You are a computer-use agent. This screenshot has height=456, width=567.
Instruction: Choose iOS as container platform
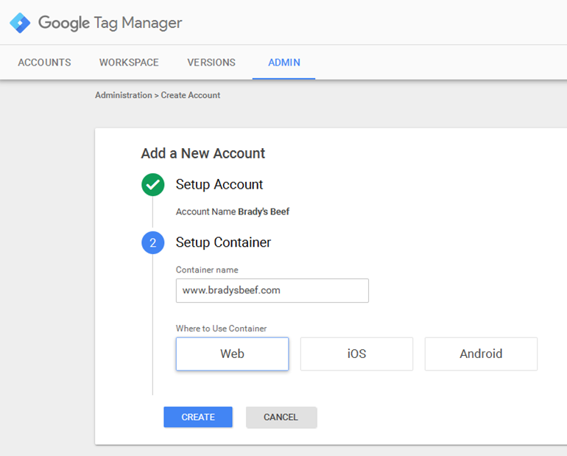[x=356, y=354]
